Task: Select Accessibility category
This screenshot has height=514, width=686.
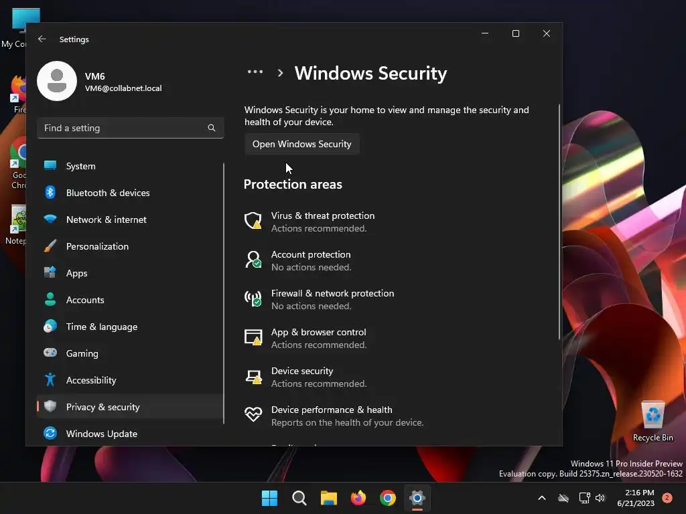Action: 131,379
